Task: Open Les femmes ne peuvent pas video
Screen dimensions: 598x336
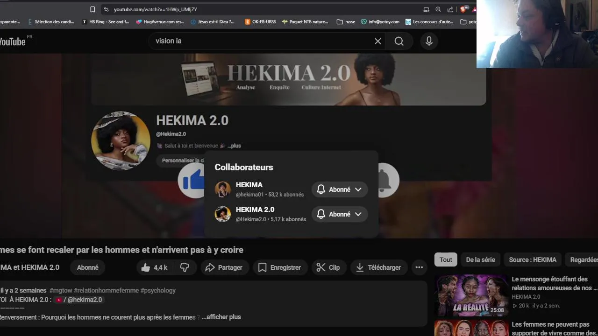Action: (554, 329)
